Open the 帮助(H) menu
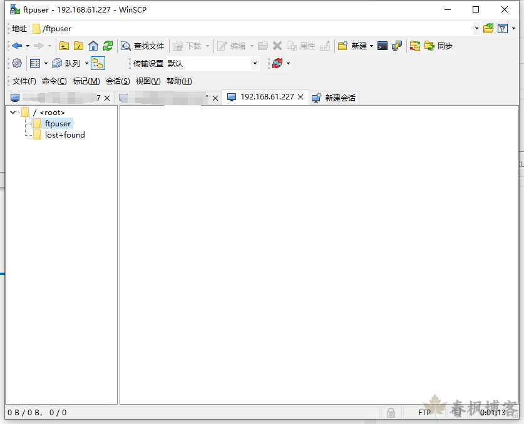524x424 pixels. 179,81
